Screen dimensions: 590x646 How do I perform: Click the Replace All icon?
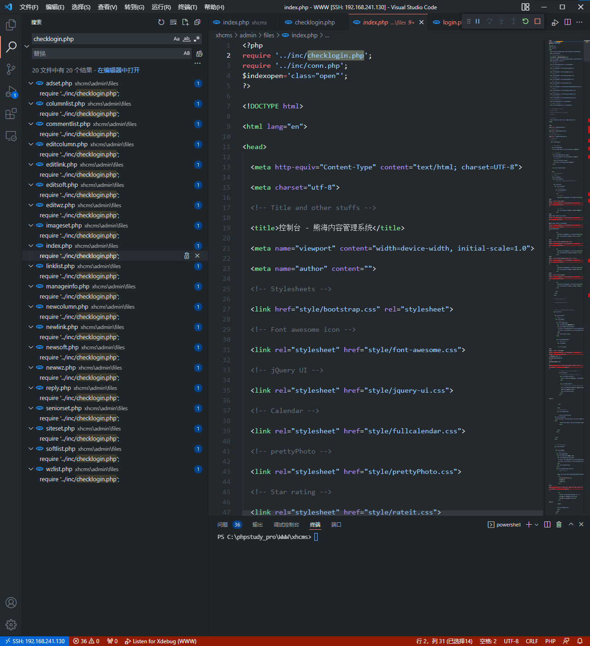coord(199,54)
